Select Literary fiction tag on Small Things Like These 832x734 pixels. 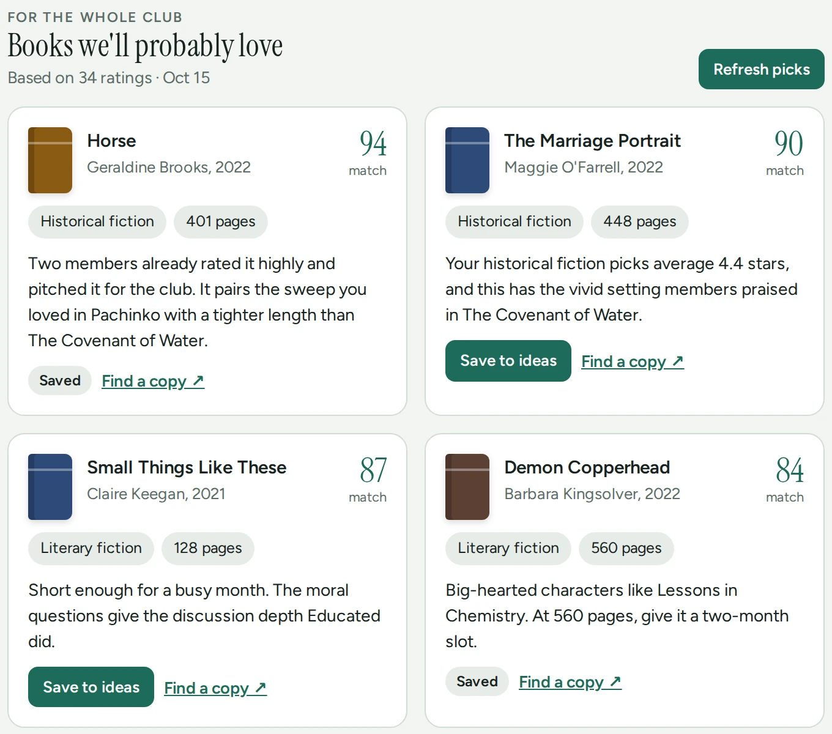(x=91, y=548)
